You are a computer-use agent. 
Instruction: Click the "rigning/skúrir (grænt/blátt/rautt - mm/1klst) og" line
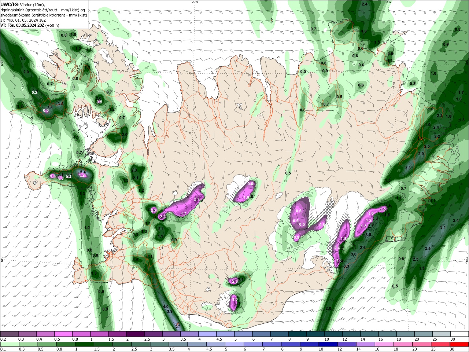[x=43, y=10]
